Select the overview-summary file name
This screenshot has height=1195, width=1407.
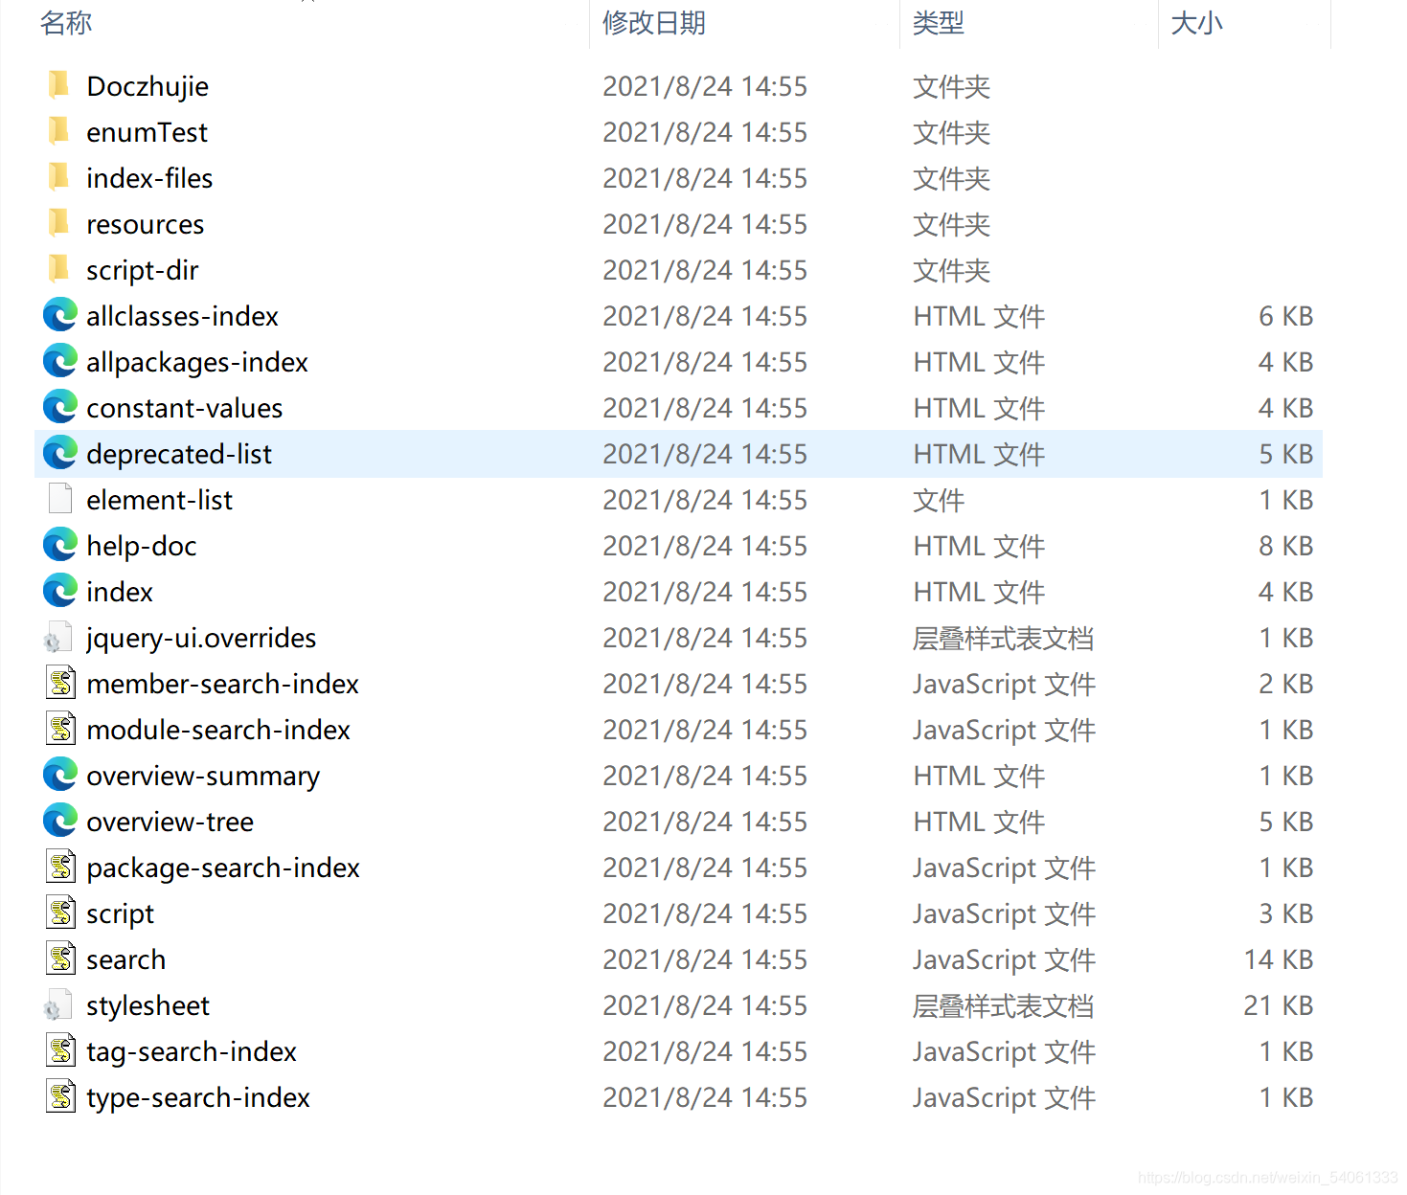[x=203, y=776]
